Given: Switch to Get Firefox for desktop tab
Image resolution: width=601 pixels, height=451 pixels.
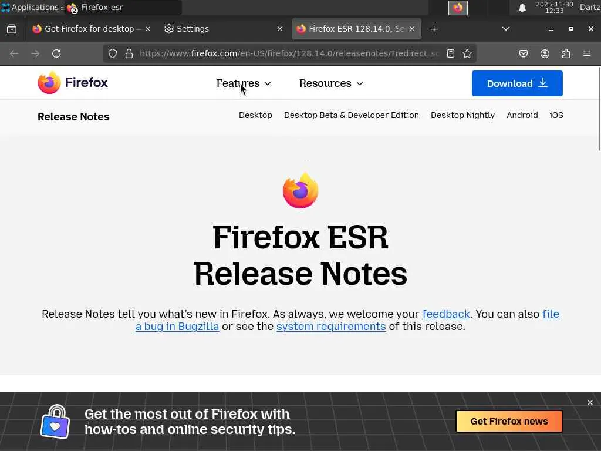Looking at the screenshot, I should [91, 29].
